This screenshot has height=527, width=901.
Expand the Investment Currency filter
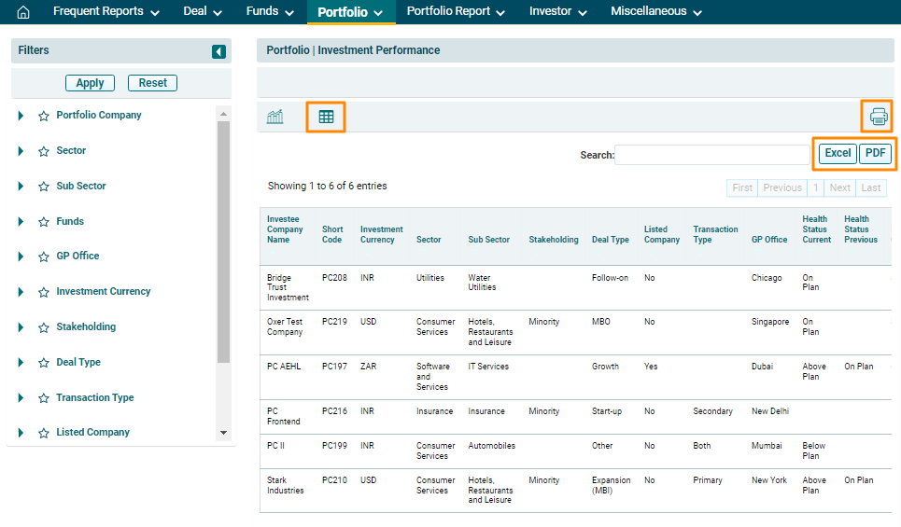21,292
